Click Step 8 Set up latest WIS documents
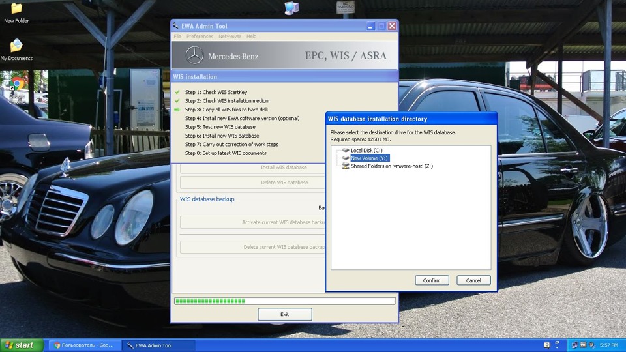This screenshot has height=352, width=626. [x=226, y=153]
